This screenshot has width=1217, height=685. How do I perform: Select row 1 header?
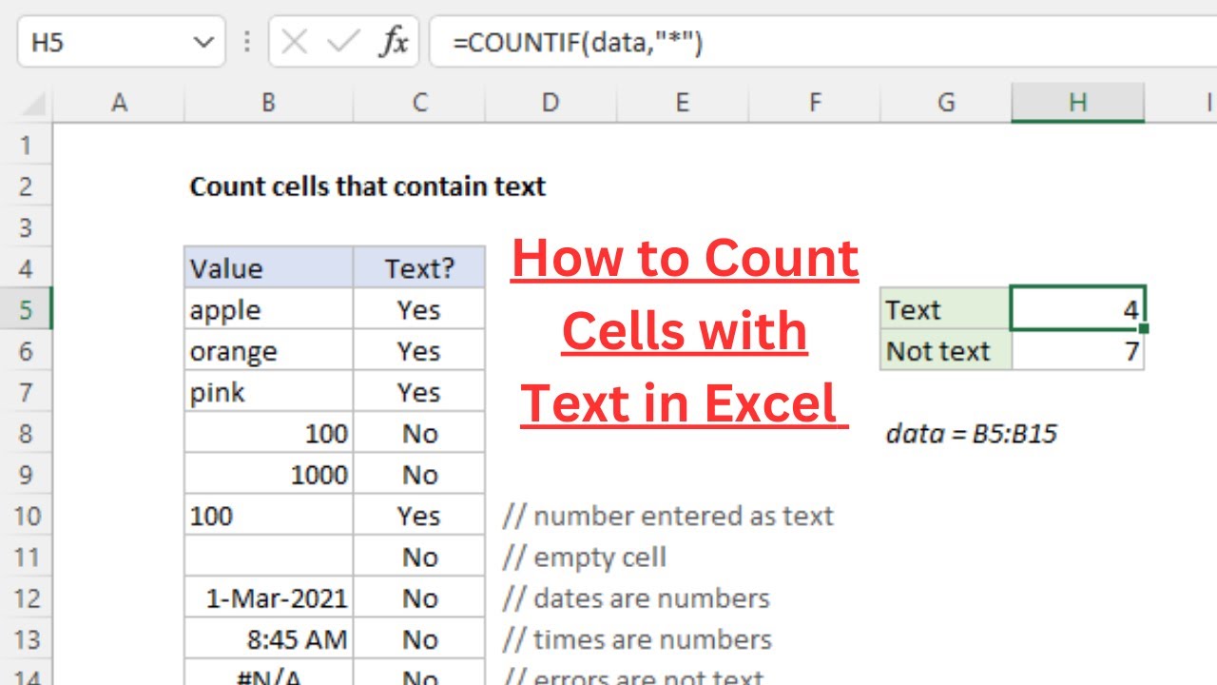click(27, 145)
